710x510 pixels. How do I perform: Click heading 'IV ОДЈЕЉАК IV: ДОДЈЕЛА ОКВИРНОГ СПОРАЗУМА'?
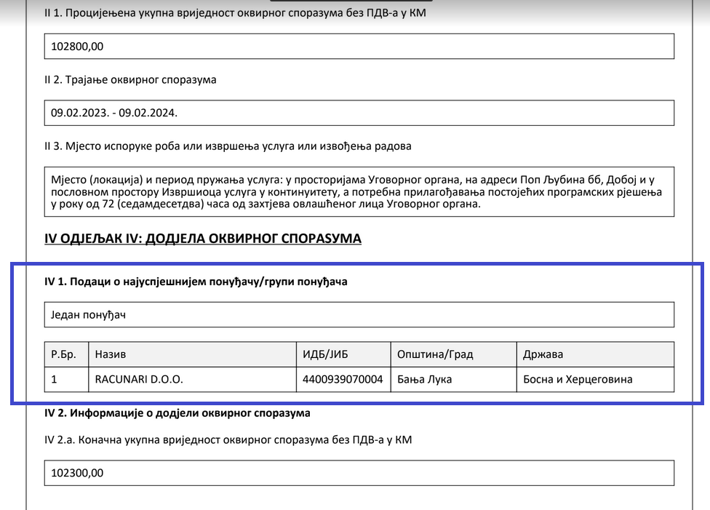coord(203,239)
